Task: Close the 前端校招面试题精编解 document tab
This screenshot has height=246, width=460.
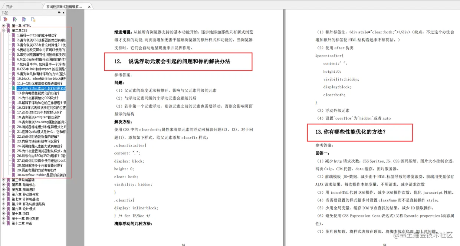Action: pyautogui.click(x=89, y=7)
